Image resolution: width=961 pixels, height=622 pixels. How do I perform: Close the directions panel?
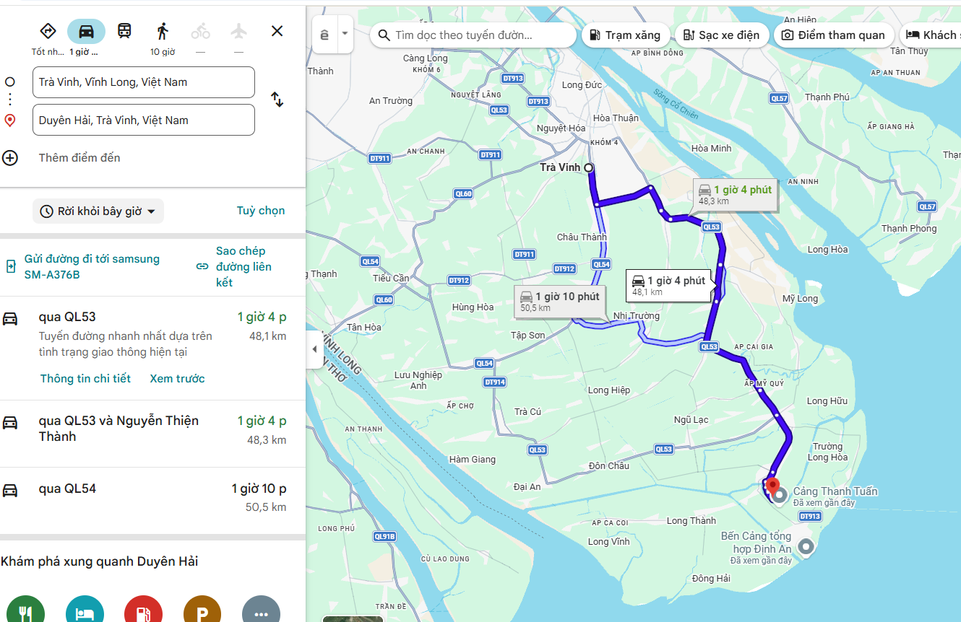click(x=277, y=31)
